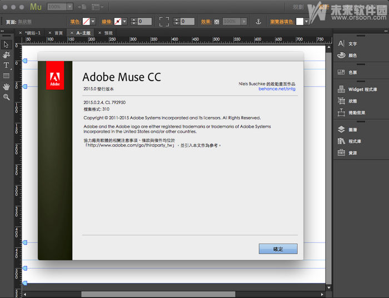The image size is (389, 298).
Task: Click the stroke weight value field
Action: [x=144, y=22]
